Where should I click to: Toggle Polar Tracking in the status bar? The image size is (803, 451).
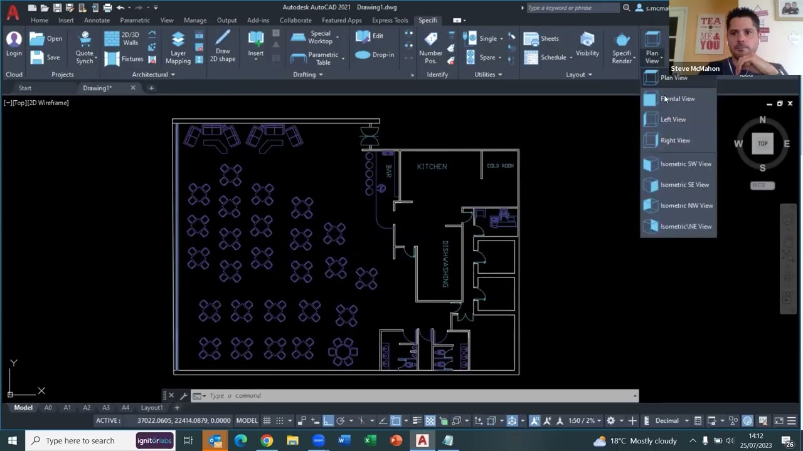(340, 421)
